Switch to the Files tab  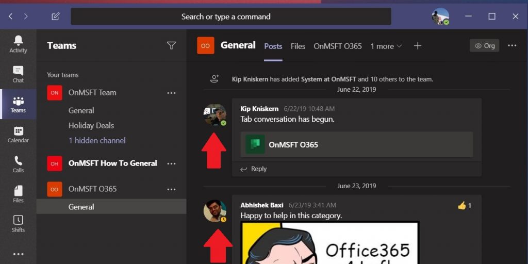click(x=298, y=46)
